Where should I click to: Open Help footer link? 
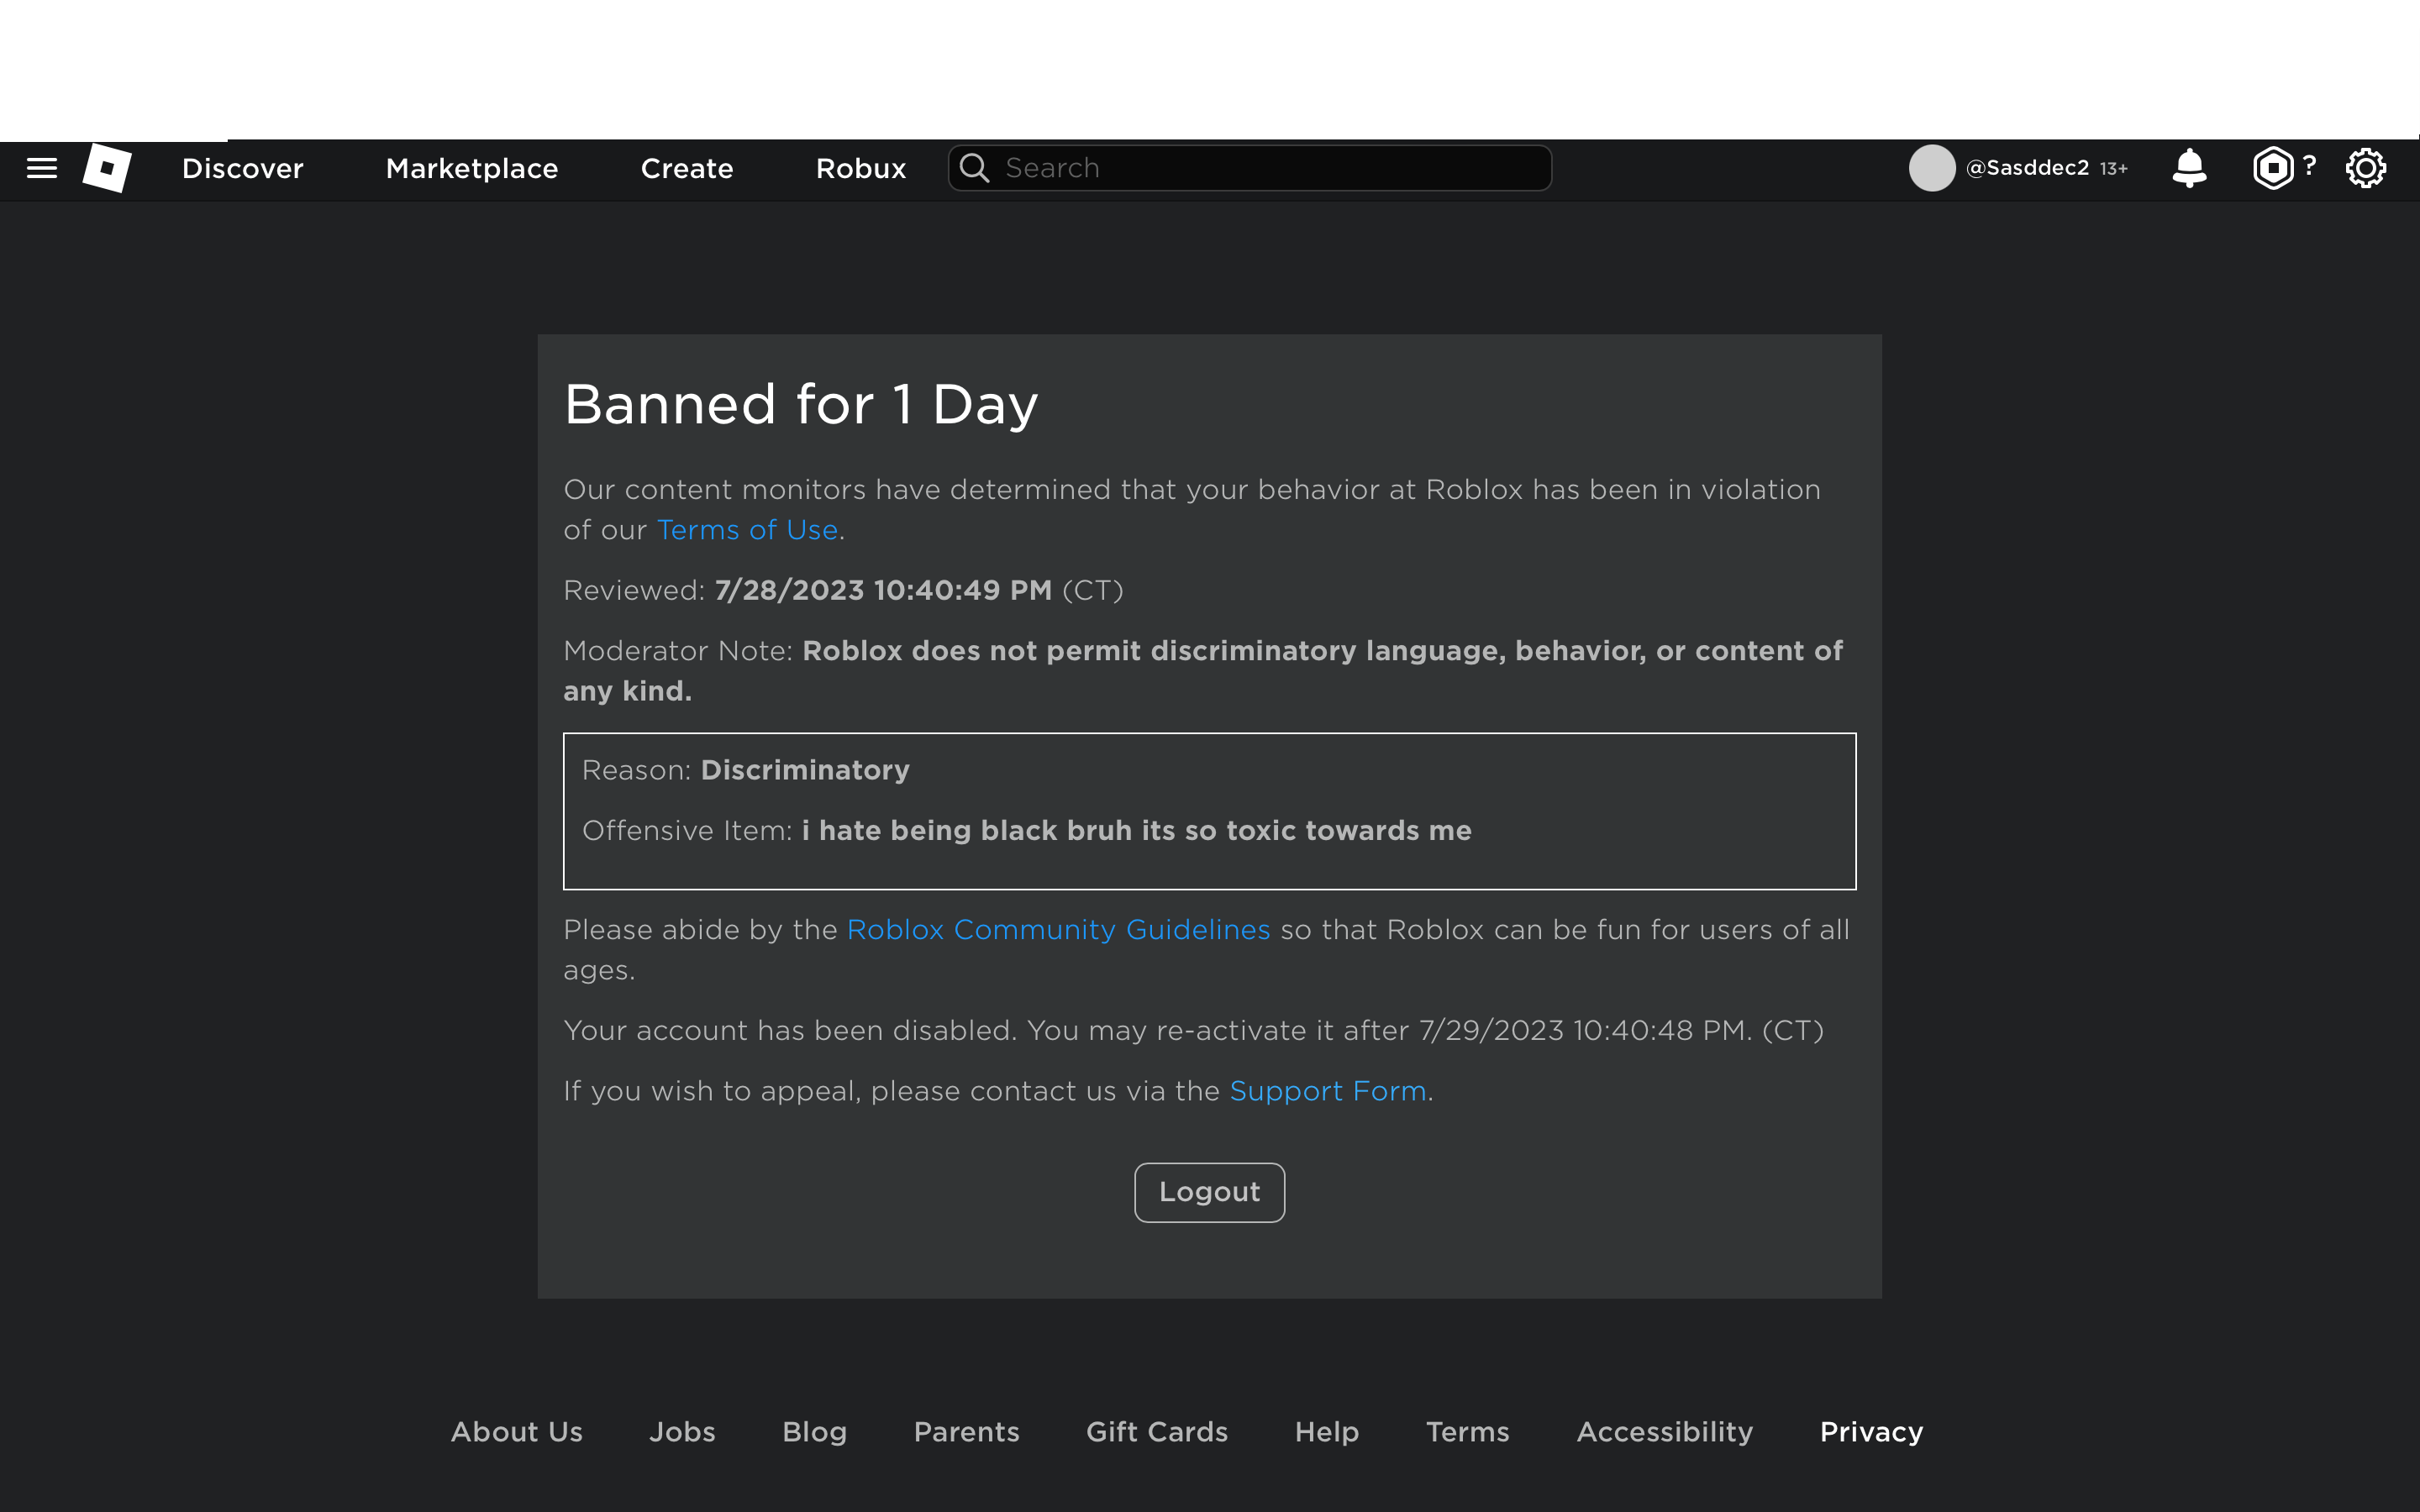click(1326, 1432)
